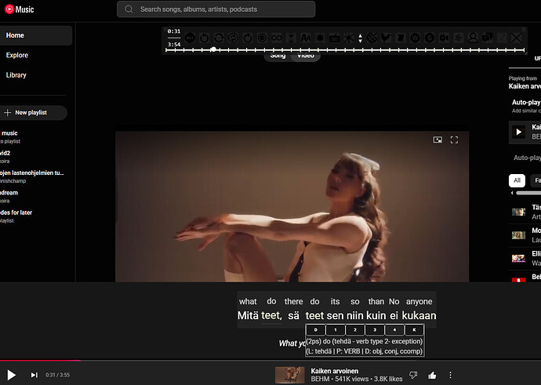Click the up/down stepper arrows in toolbar
This screenshot has height=385, width=541.
360,38
